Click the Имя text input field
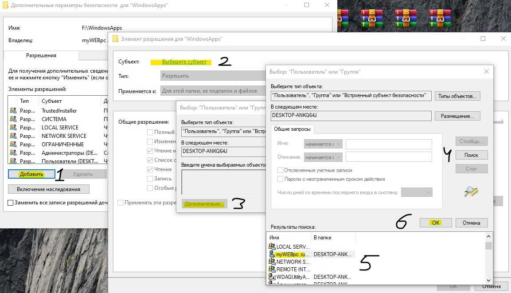The image size is (511, 293). coord(388,144)
